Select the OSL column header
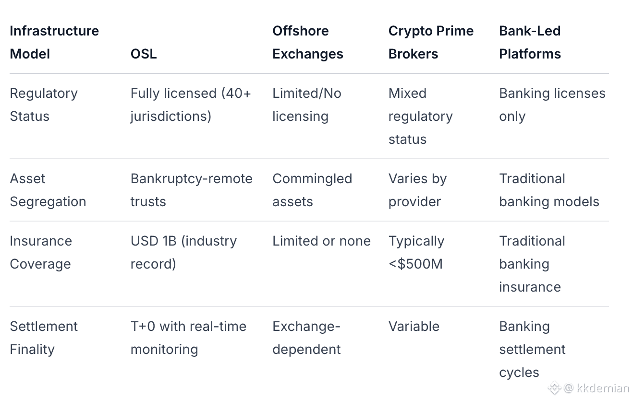The height and width of the screenshot is (400, 633). pos(144,54)
